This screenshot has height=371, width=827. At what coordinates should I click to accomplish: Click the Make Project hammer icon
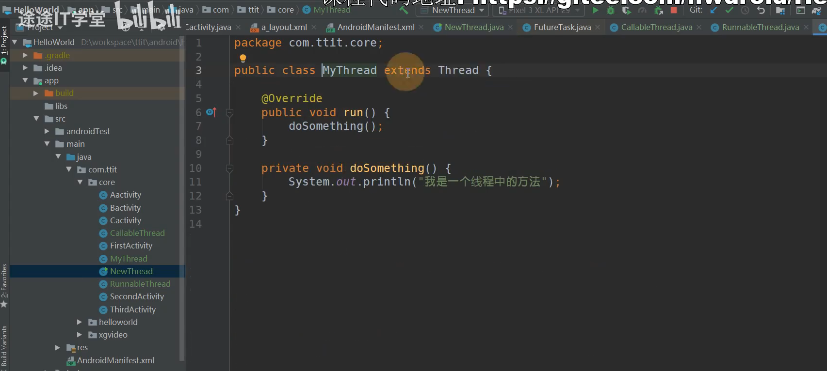404,10
